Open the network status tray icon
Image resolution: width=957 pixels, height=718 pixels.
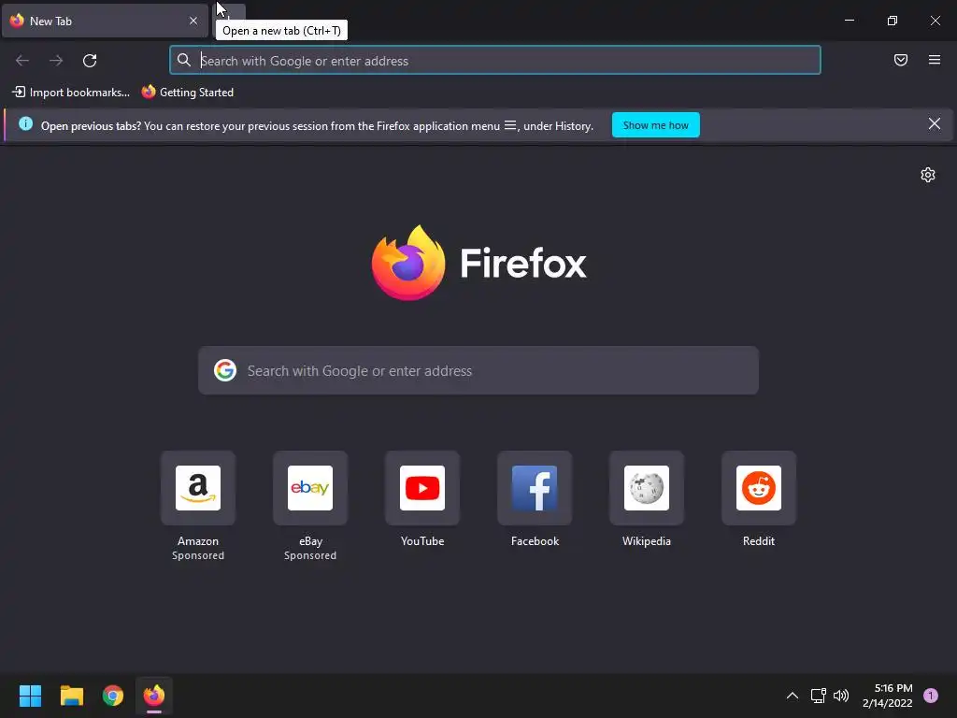click(818, 696)
